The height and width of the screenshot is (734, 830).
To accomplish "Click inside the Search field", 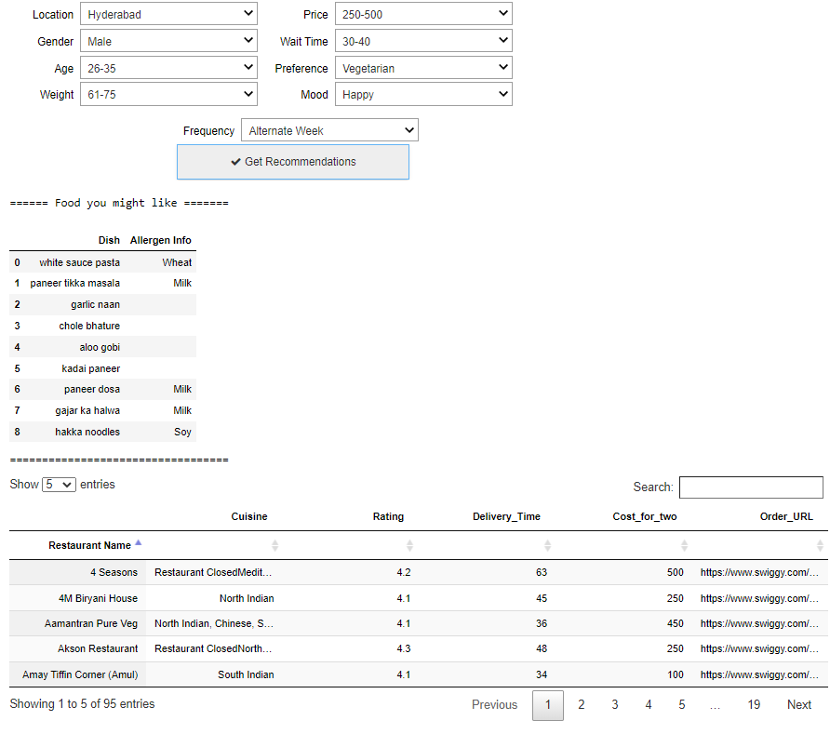I will [x=750, y=487].
